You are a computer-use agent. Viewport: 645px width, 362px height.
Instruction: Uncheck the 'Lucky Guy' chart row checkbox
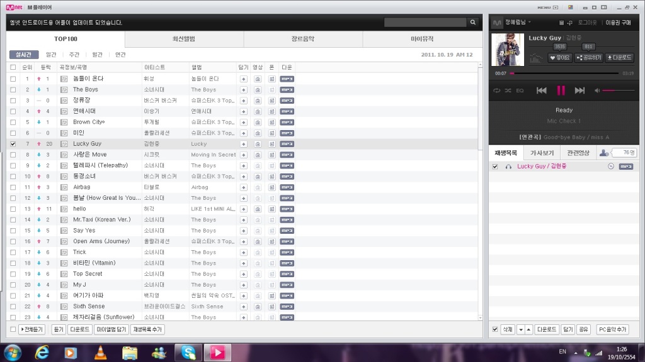coord(13,144)
